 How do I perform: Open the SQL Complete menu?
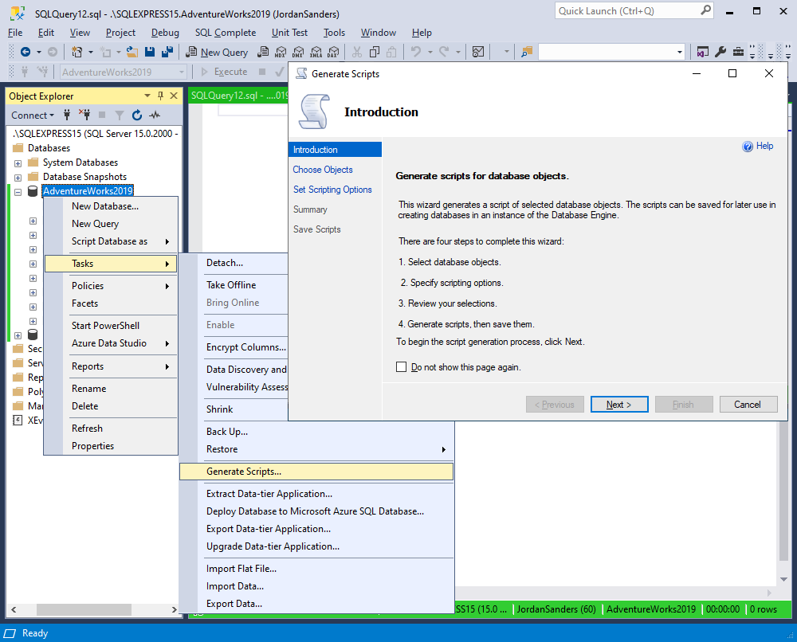(x=226, y=33)
